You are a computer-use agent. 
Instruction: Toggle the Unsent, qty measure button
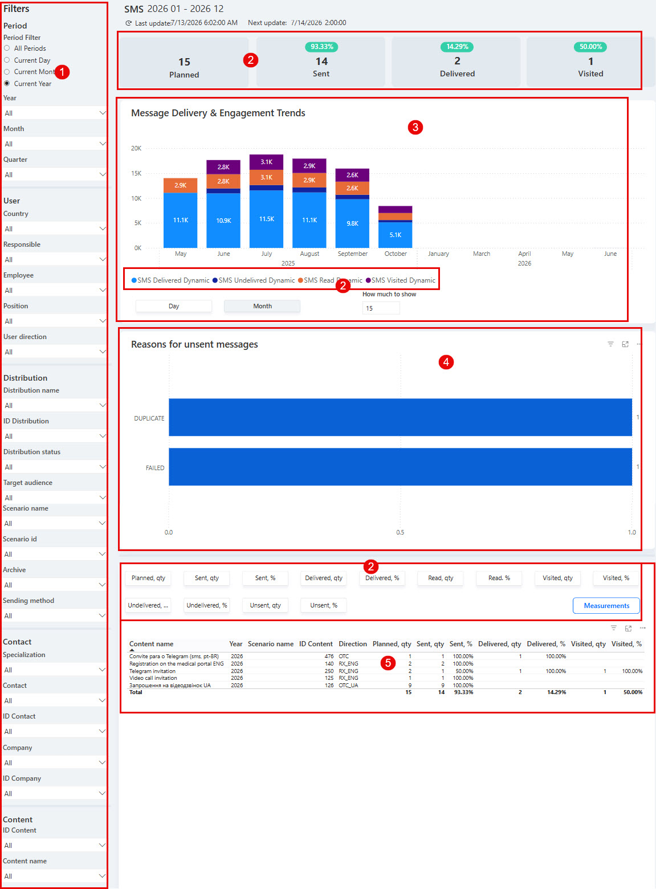coord(266,605)
